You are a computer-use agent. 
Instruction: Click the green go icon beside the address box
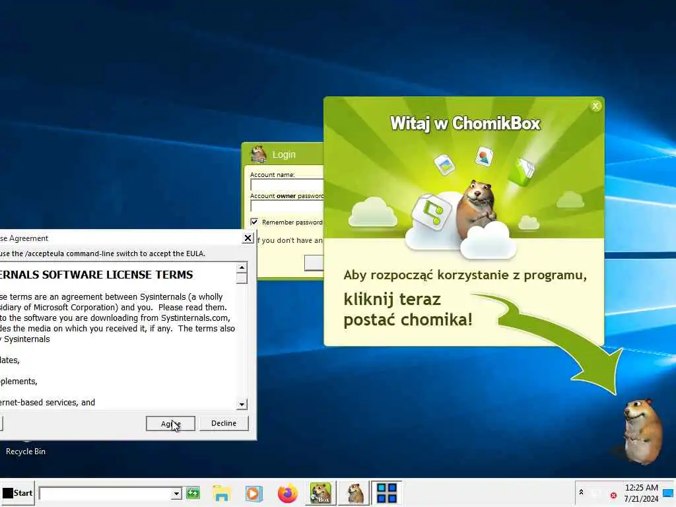193,493
